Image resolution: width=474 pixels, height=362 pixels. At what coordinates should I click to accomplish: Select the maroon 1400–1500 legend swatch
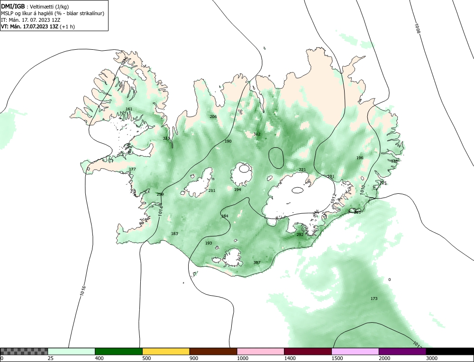pyautogui.click(x=308, y=351)
